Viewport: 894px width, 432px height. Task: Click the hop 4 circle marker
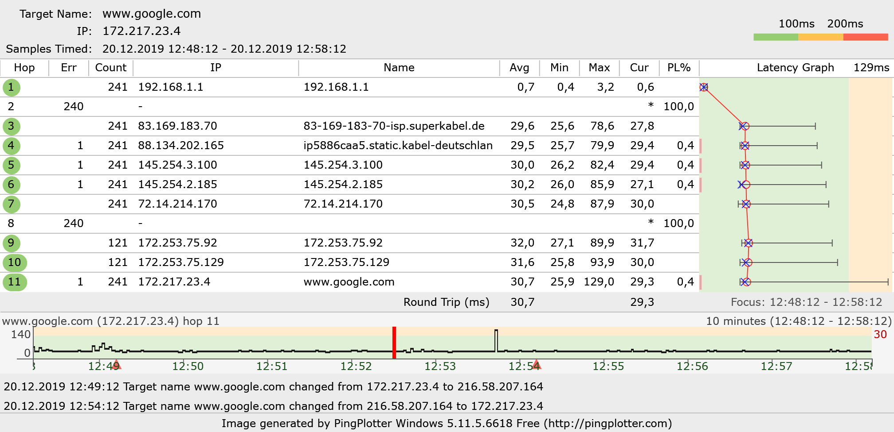tap(11, 146)
